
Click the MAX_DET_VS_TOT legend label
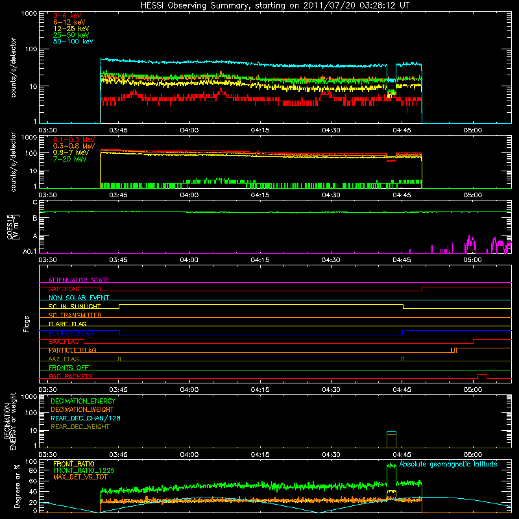point(80,477)
